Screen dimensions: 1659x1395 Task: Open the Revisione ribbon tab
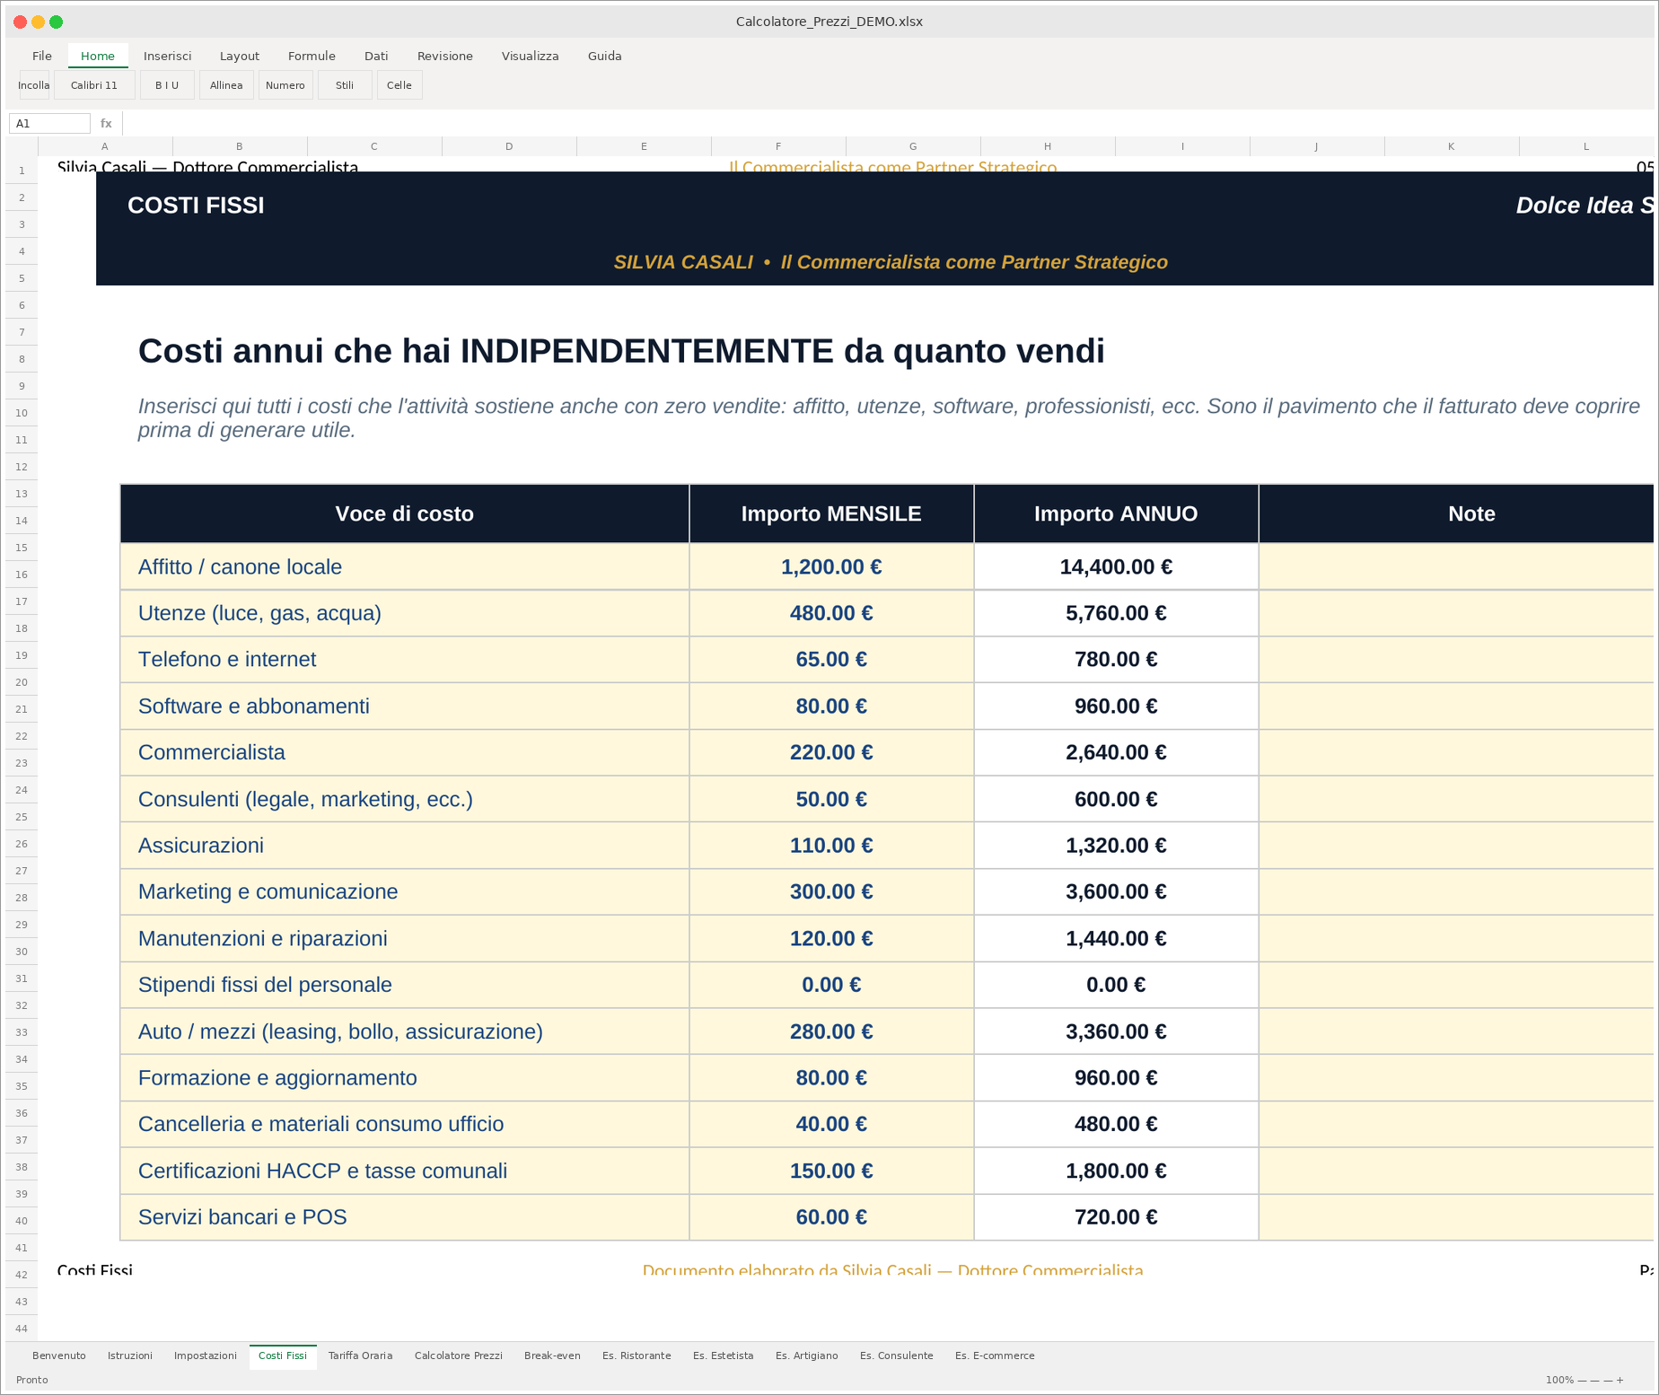tap(445, 56)
